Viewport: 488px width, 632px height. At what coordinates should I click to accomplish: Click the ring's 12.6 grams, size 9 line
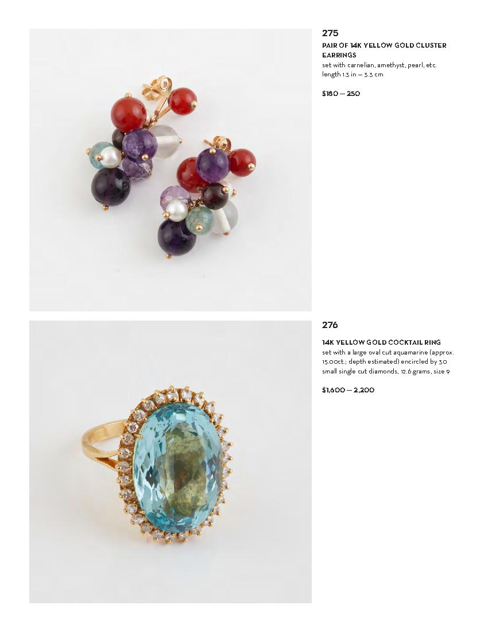tap(386, 371)
